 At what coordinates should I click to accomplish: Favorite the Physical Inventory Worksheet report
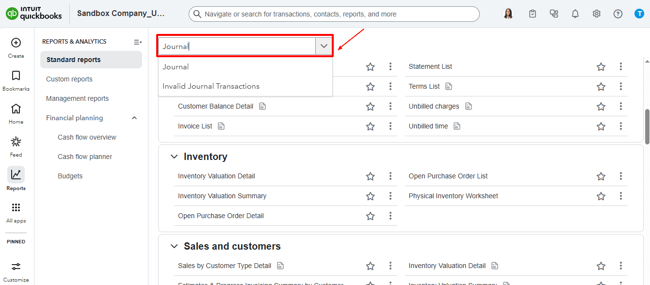coord(601,196)
